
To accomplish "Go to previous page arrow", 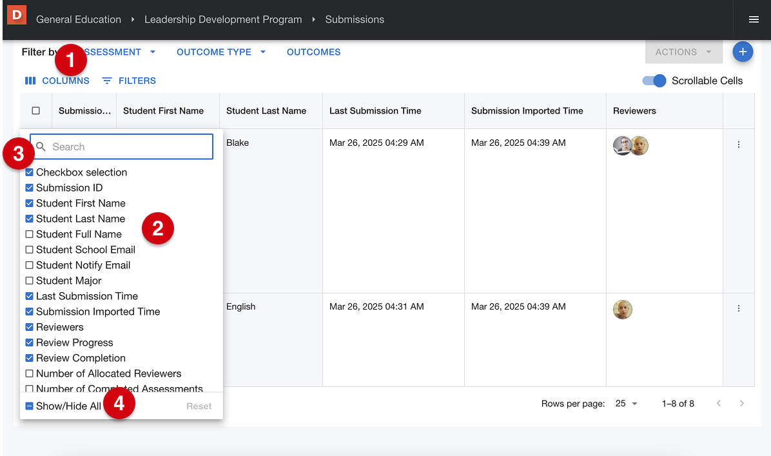I will pos(719,403).
